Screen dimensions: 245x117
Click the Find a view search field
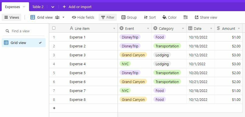[x=25, y=31]
